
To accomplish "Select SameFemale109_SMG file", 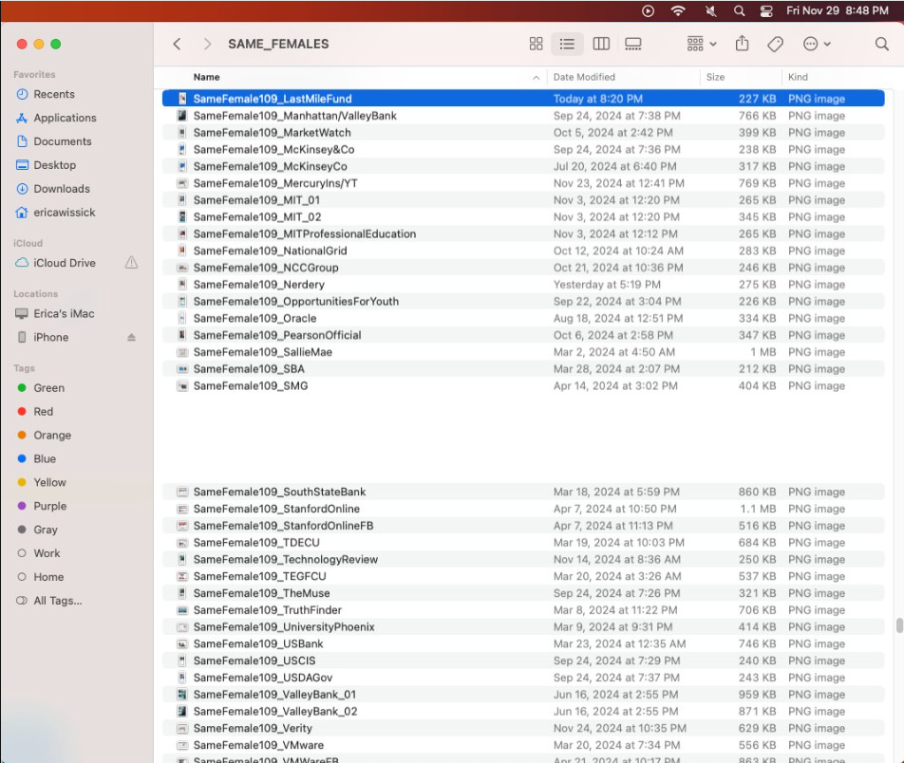I will (x=523, y=385).
